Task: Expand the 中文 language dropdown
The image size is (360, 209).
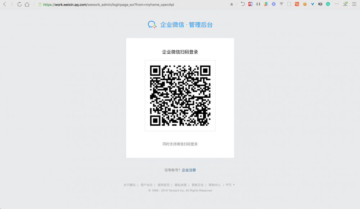Action: point(230,184)
